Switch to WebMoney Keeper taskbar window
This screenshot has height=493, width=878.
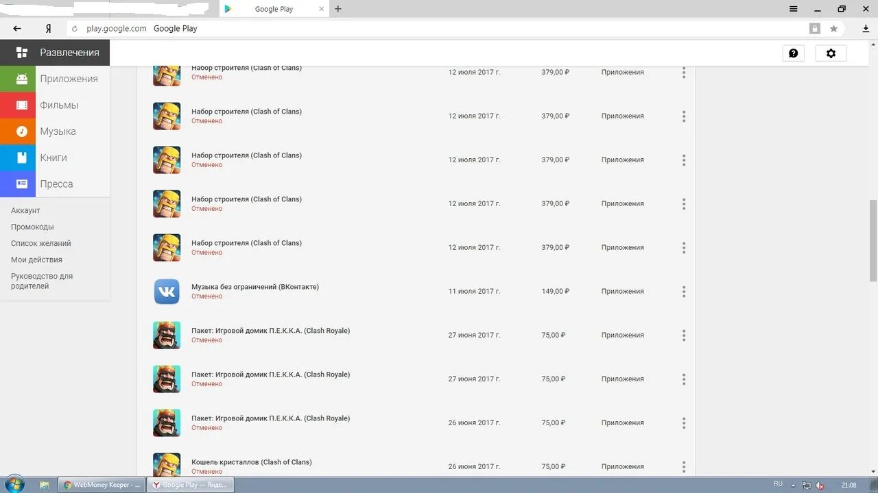pos(102,485)
